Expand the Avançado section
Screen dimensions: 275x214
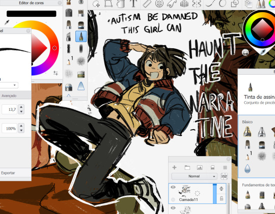point(9,96)
